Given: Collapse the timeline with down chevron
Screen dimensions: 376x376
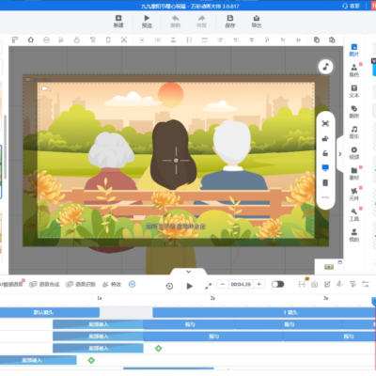Looking at the screenshot, I should (188, 272).
